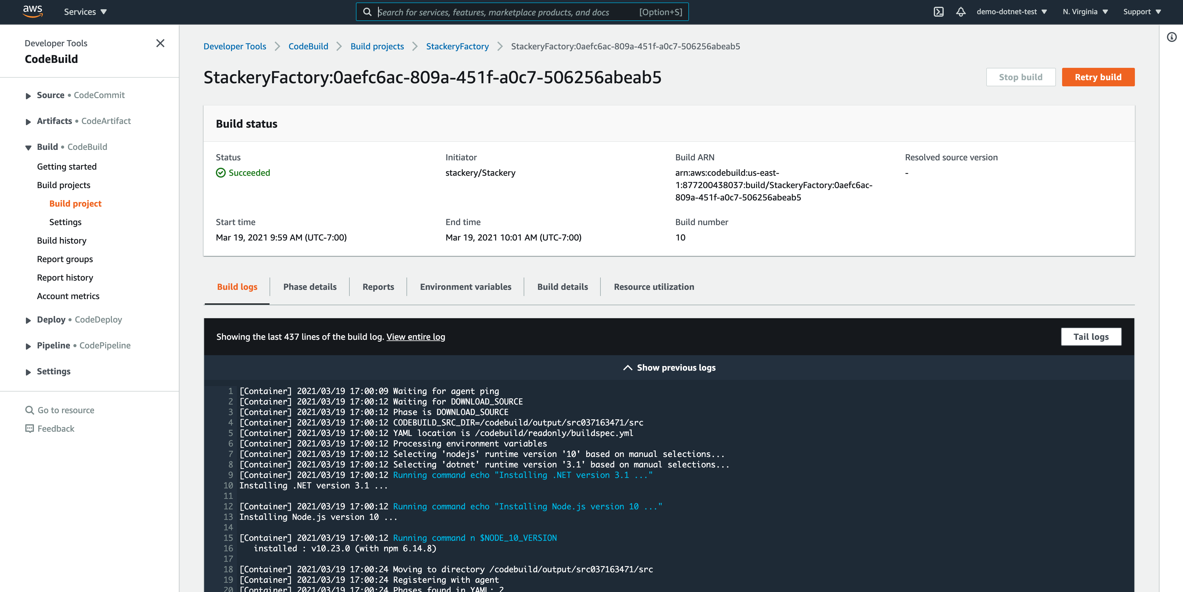Open the View entire log link
Image resolution: width=1183 pixels, height=592 pixels.
click(416, 337)
